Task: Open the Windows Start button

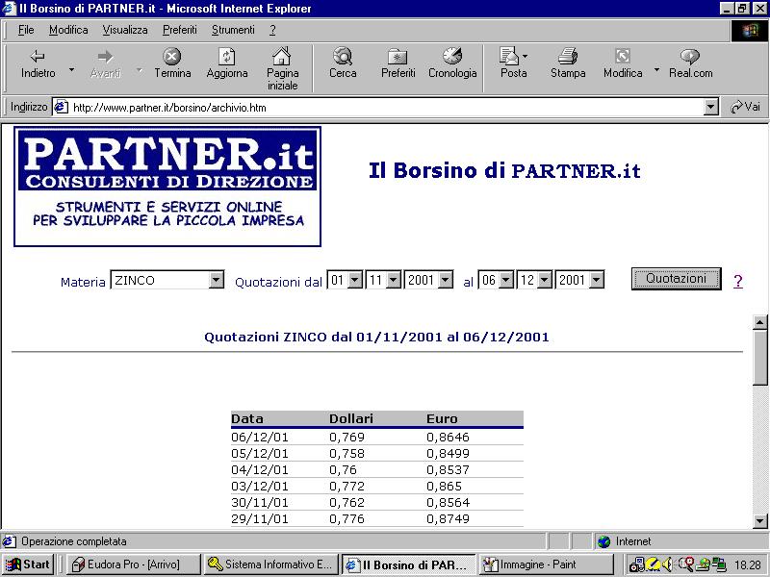Action: click(28, 564)
